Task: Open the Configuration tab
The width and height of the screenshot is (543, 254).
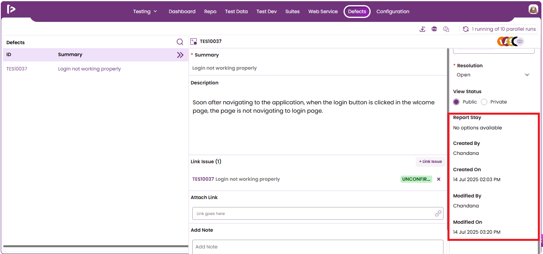Action: [x=393, y=12]
